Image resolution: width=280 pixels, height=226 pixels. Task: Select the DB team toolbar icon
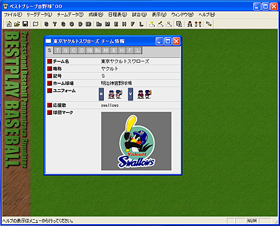click(89, 24)
